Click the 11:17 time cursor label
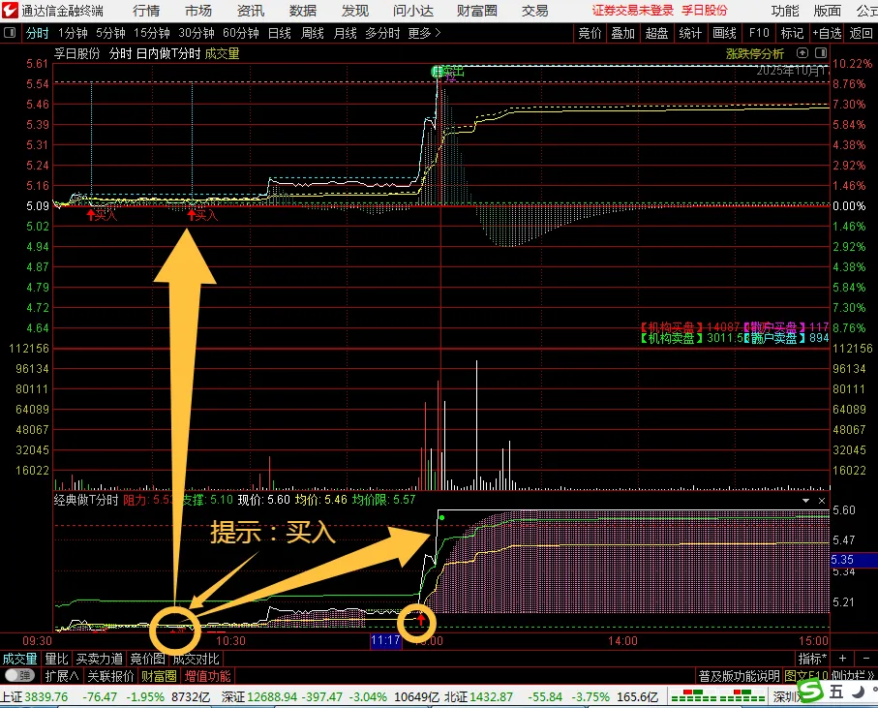The width and height of the screenshot is (878, 708). [x=386, y=640]
